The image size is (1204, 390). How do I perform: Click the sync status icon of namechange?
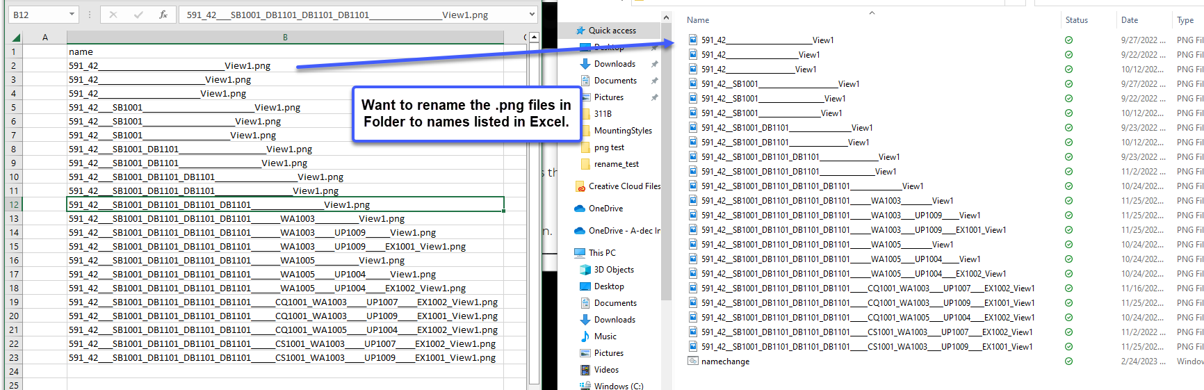point(1068,361)
